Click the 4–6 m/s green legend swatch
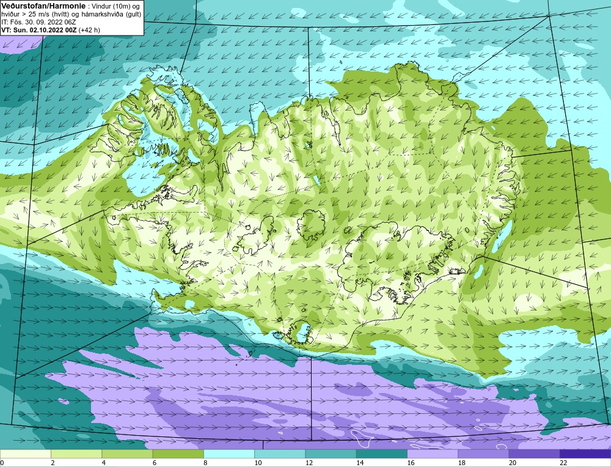The width and height of the screenshot is (611, 467). [x=128, y=454]
